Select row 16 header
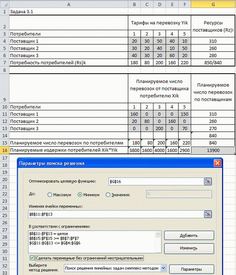 click(4, 150)
